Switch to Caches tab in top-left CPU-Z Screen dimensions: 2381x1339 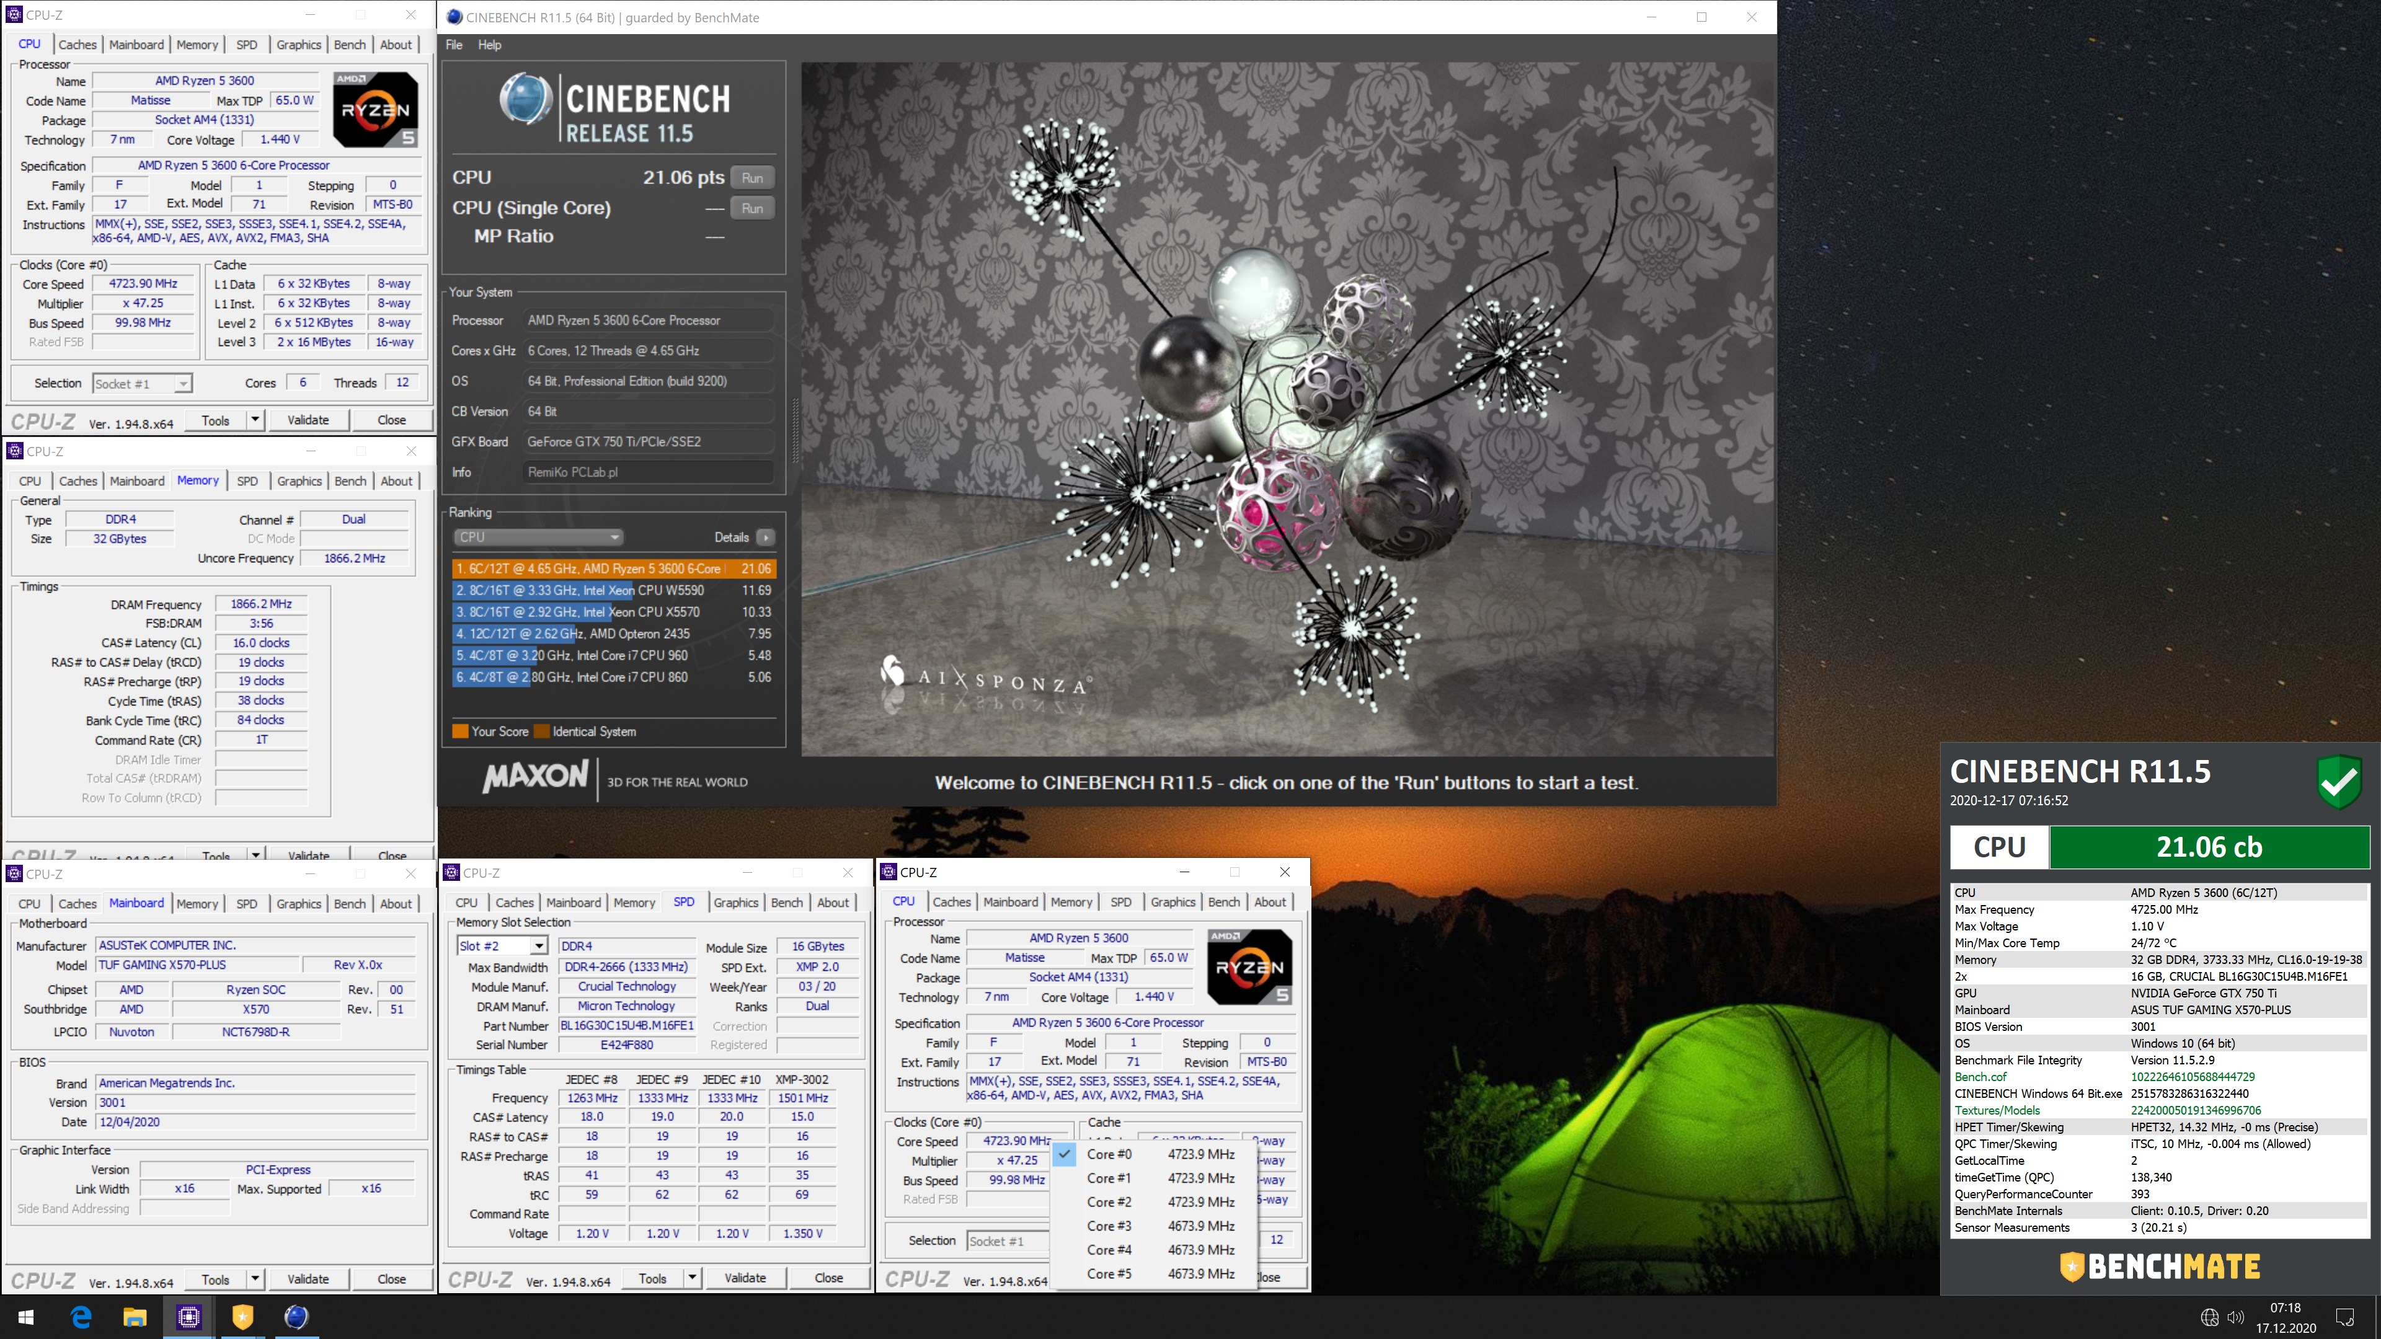click(78, 45)
